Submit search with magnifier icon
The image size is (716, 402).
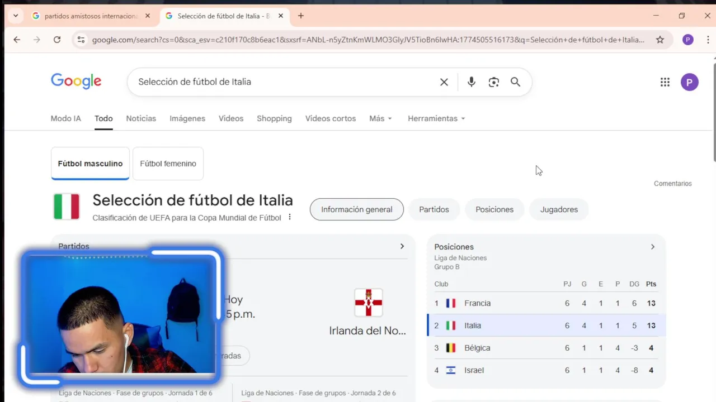[x=515, y=82]
